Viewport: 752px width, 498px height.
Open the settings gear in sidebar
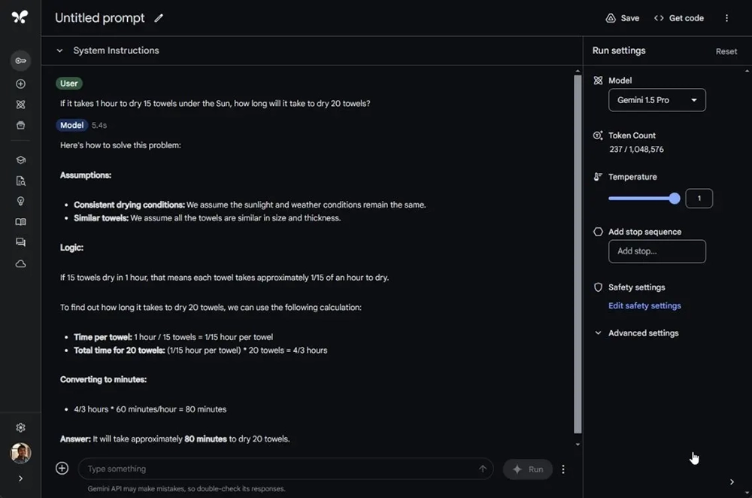[20, 427]
